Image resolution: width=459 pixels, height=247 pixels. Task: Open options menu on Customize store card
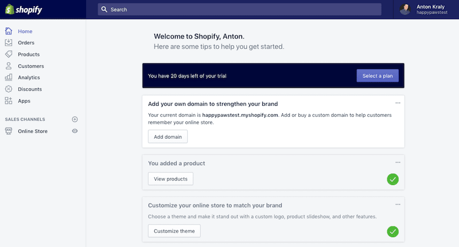[398, 205]
